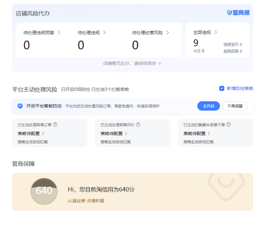Open 待处理违规预警 details via its chevron

coord(59,33)
